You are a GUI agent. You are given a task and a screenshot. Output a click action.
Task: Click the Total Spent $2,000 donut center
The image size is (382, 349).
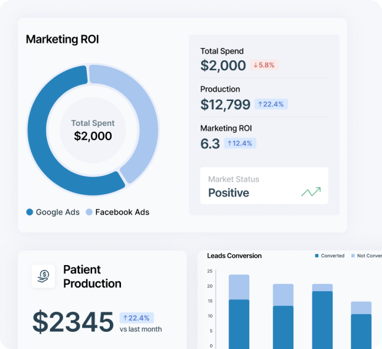click(x=93, y=131)
